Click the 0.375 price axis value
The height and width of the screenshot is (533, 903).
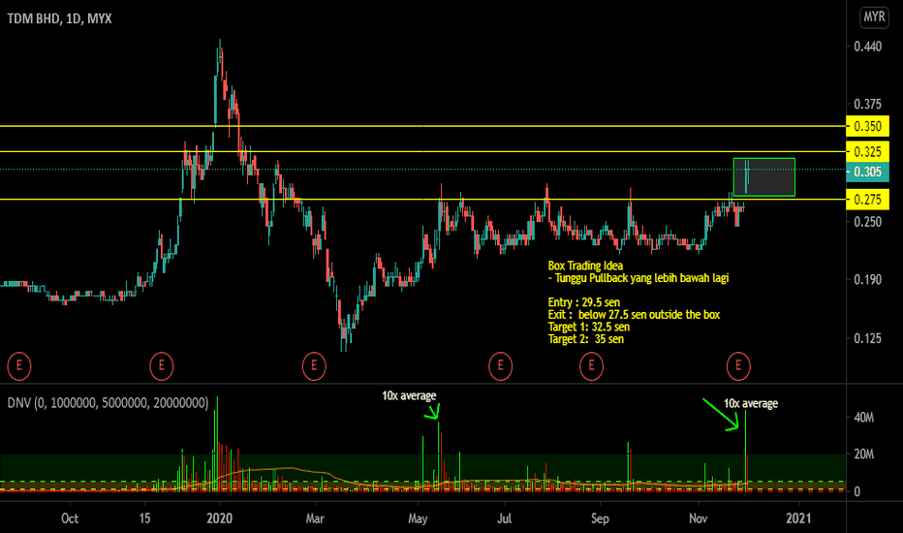coord(867,105)
